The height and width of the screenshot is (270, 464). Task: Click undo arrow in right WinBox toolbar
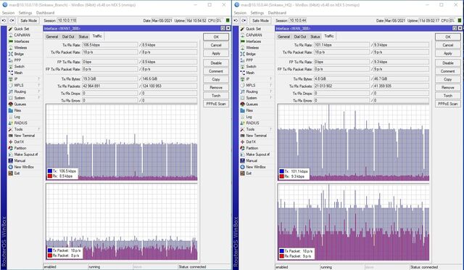click(x=236, y=20)
